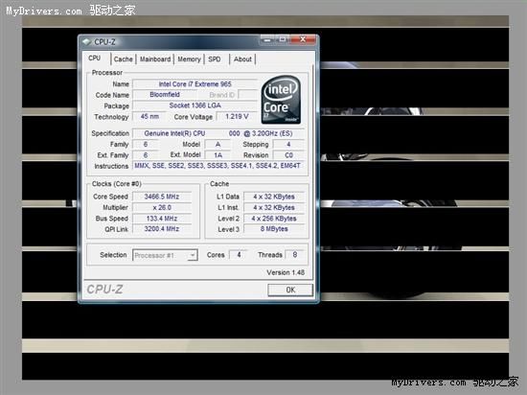Minimize the CPU-Z window
527x395 pixels.
click(267, 39)
